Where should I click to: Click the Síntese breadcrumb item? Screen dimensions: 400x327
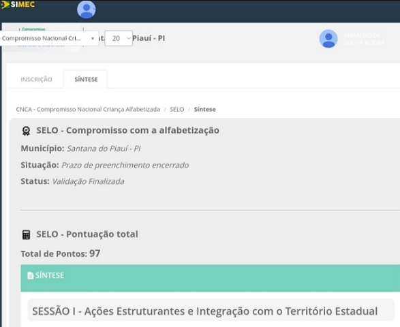tap(204, 110)
